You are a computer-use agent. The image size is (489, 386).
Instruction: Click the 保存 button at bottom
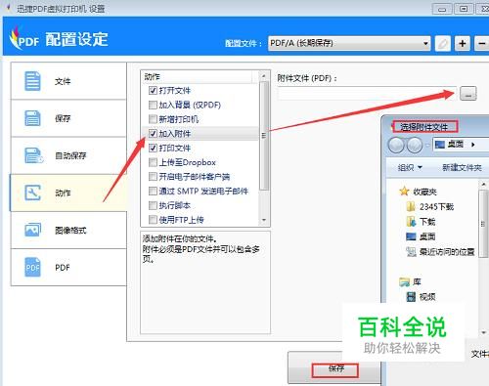coord(335,368)
